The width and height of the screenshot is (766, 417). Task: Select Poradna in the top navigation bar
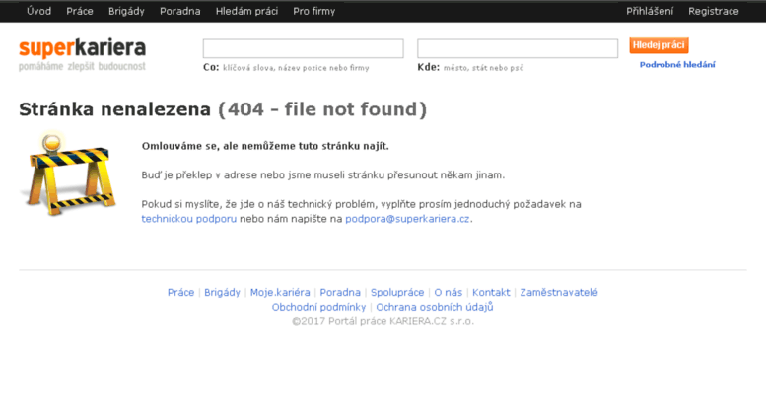coord(179,11)
